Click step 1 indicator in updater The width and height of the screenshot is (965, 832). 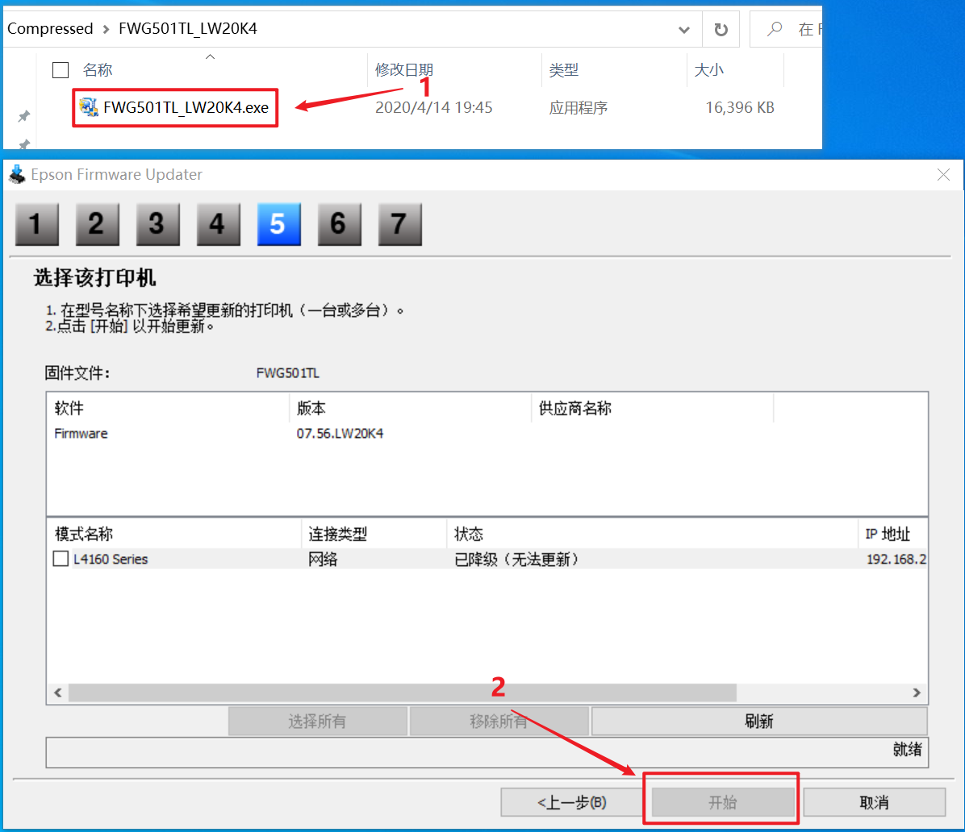pos(37,224)
